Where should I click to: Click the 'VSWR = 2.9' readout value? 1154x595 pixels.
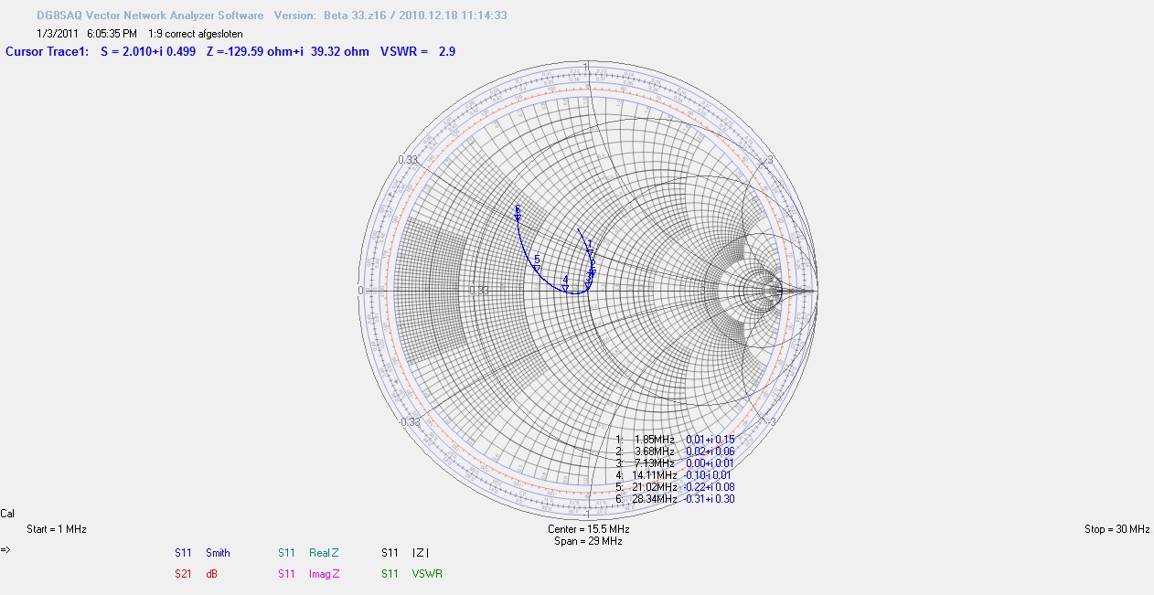418,51
